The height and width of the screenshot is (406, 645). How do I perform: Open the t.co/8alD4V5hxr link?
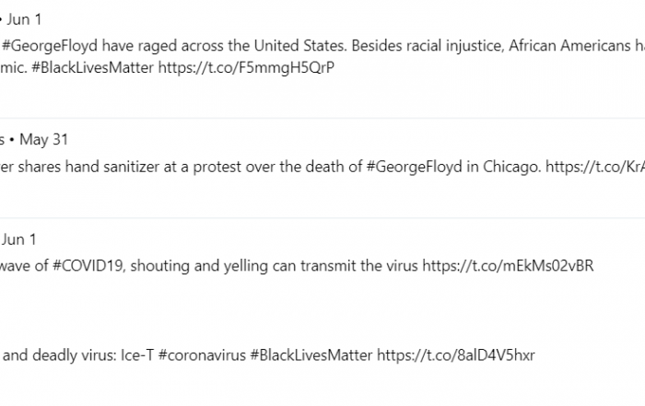tap(456, 354)
